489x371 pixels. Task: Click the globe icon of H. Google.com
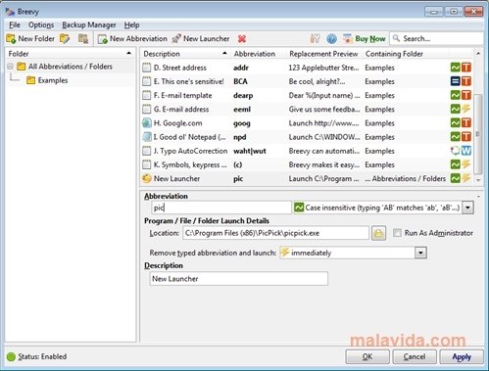(x=147, y=123)
